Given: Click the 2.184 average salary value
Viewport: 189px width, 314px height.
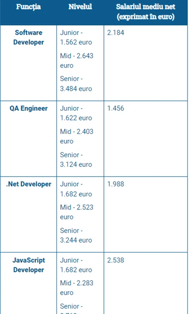Looking at the screenshot, I should [116, 33].
